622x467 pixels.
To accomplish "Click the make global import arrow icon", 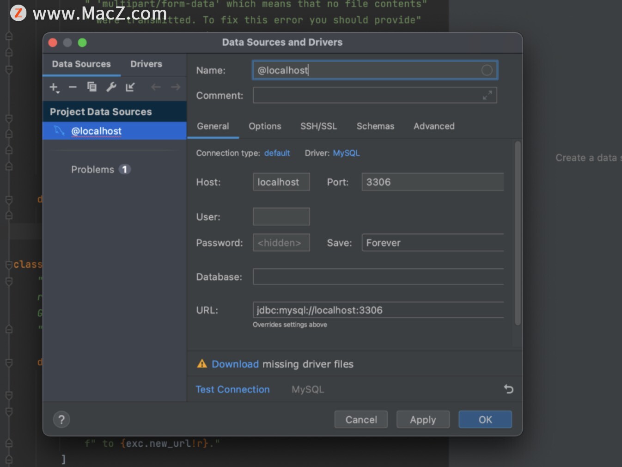I will click(130, 87).
